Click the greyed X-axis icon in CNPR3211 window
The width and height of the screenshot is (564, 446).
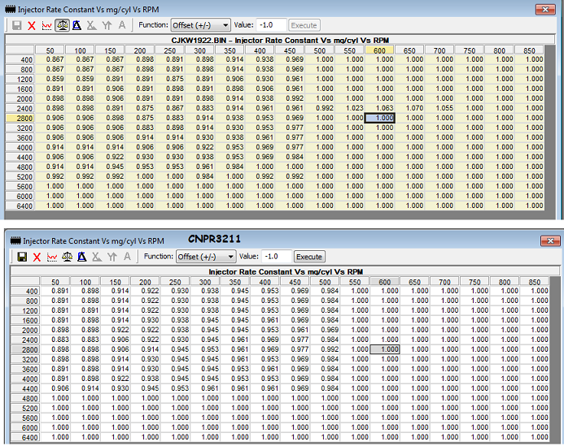tap(97, 257)
